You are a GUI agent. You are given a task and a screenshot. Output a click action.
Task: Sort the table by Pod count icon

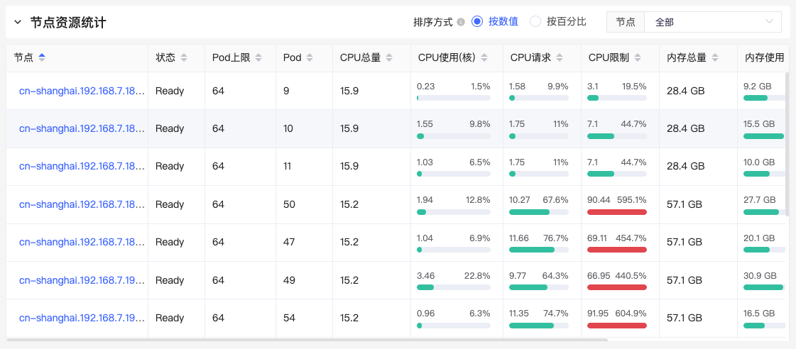(309, 58)
